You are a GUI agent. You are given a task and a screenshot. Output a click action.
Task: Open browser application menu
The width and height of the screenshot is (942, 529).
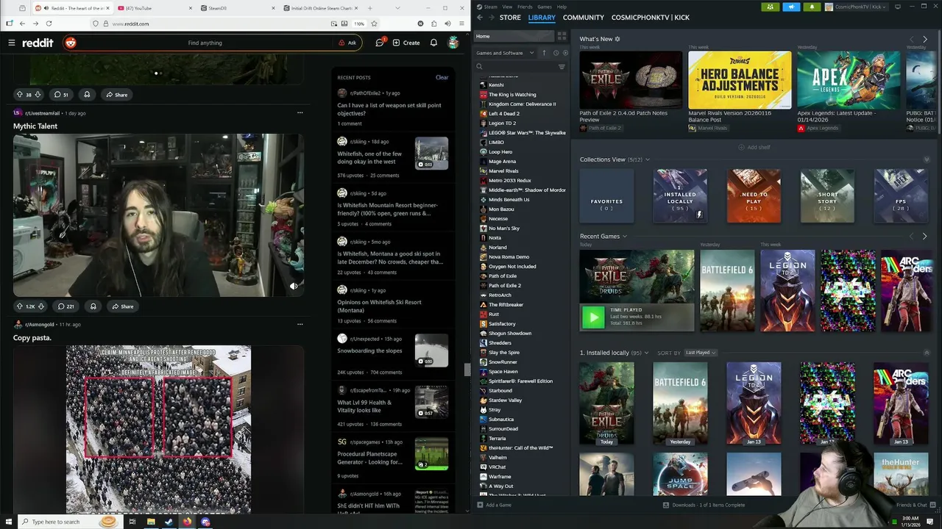461,24
